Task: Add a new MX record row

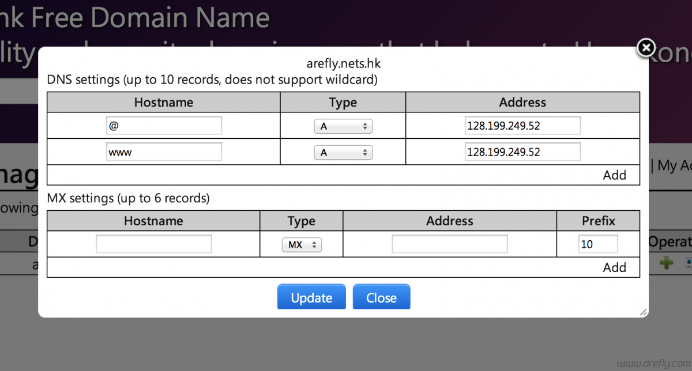Action: click(614, 267)
